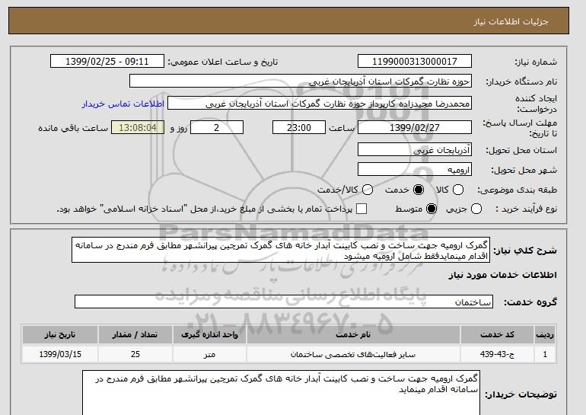
Task: Click the remaining time field 13:08:04
Action: (x=138, y=127)
